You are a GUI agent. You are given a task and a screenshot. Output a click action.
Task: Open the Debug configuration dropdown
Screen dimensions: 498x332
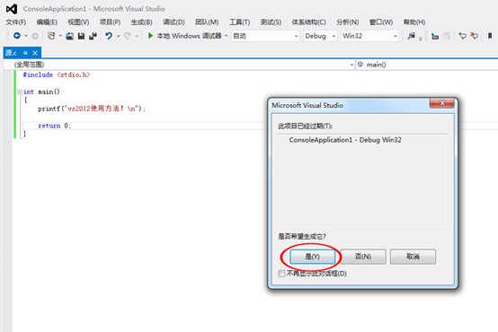(x=320, y=36)
